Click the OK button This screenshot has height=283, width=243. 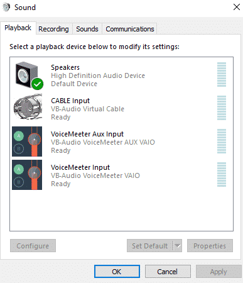[117, 272]
